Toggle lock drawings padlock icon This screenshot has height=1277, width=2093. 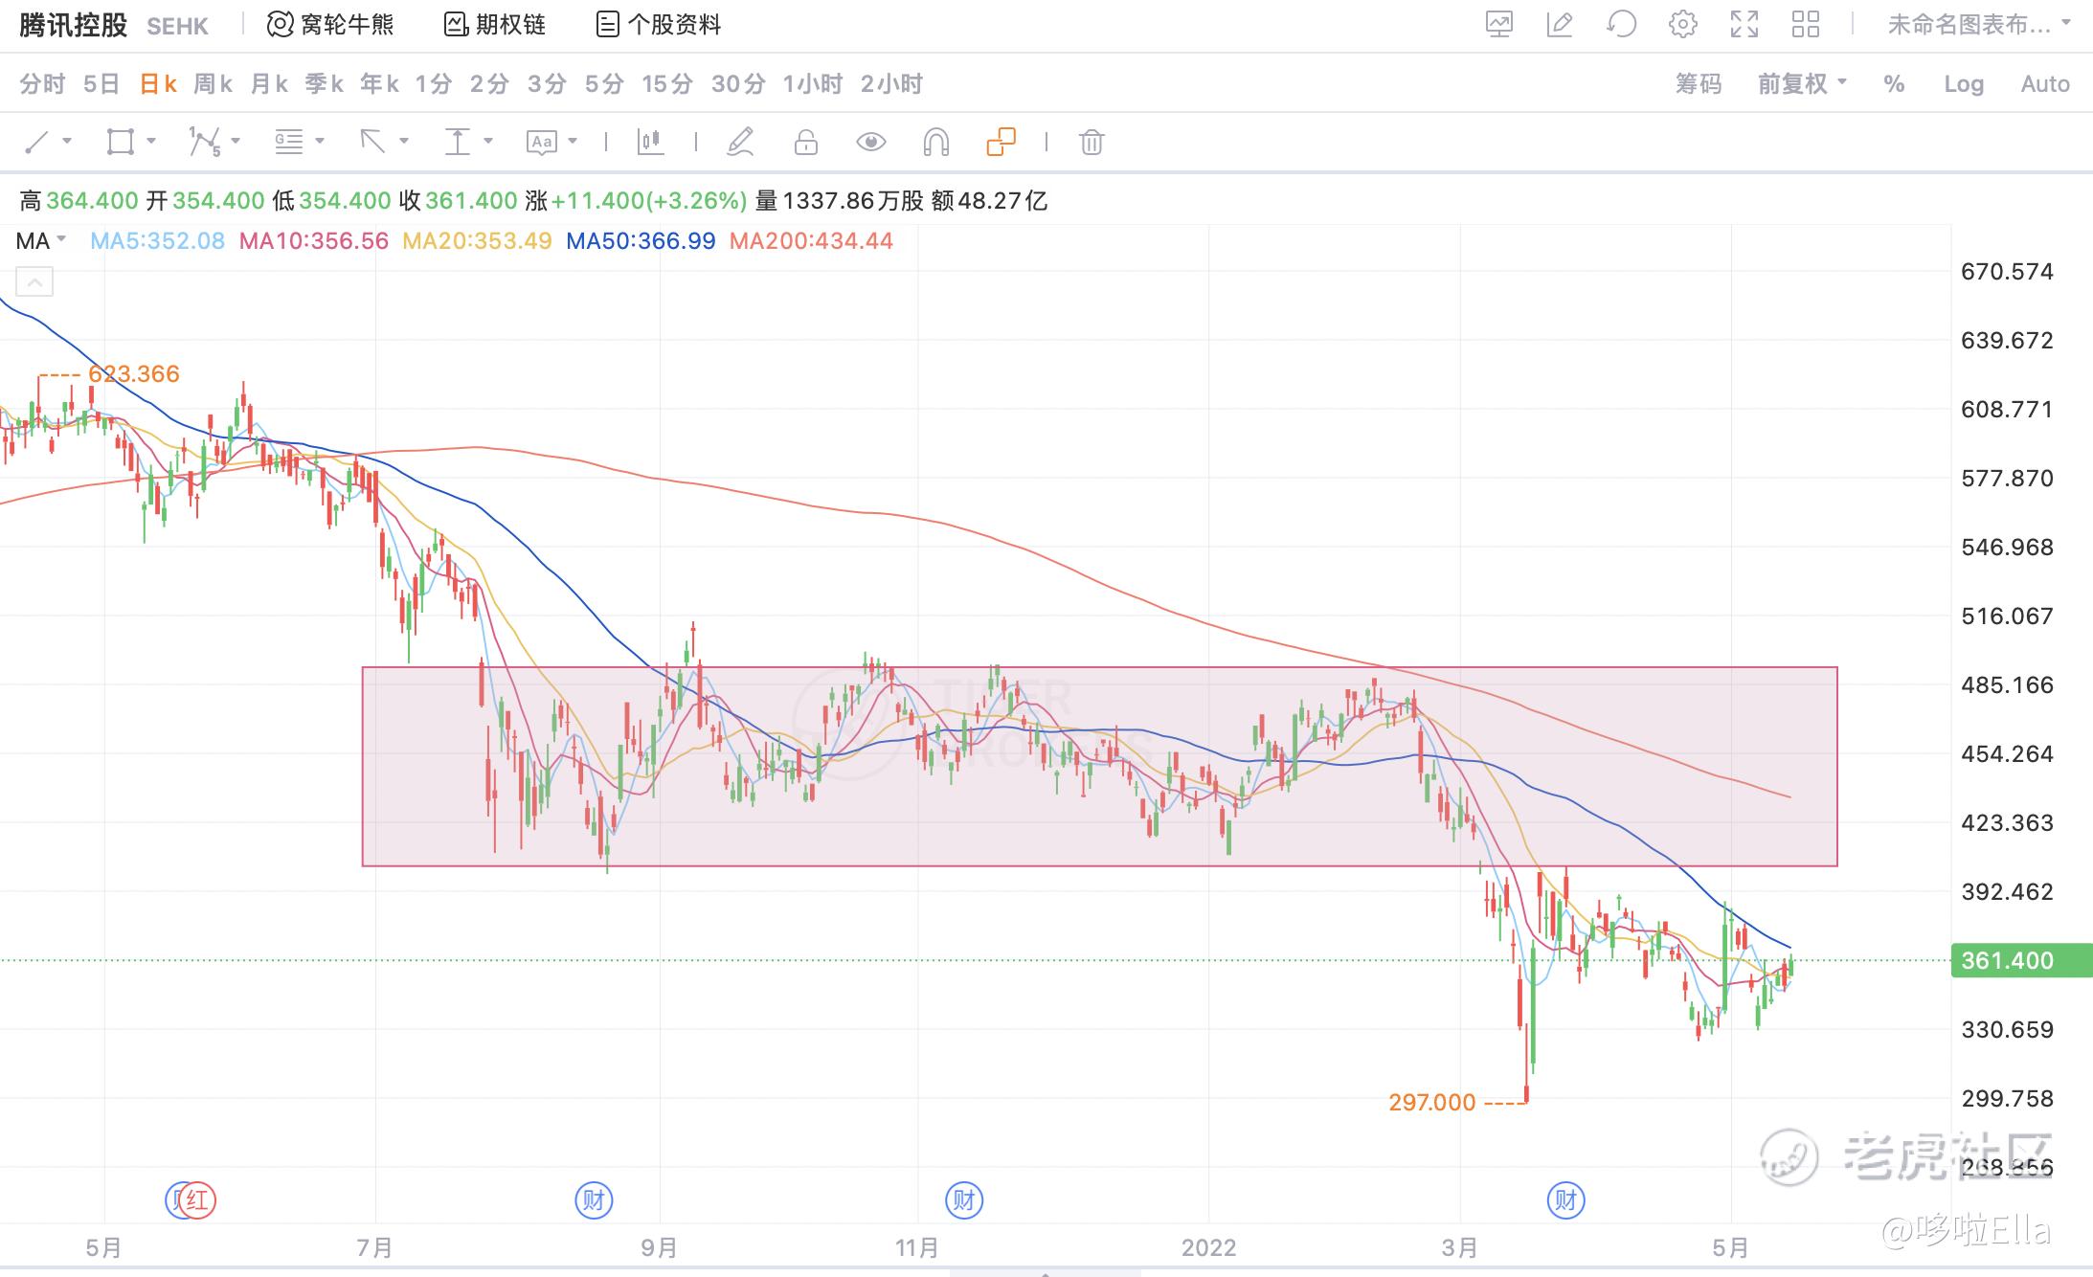point(806,143)
